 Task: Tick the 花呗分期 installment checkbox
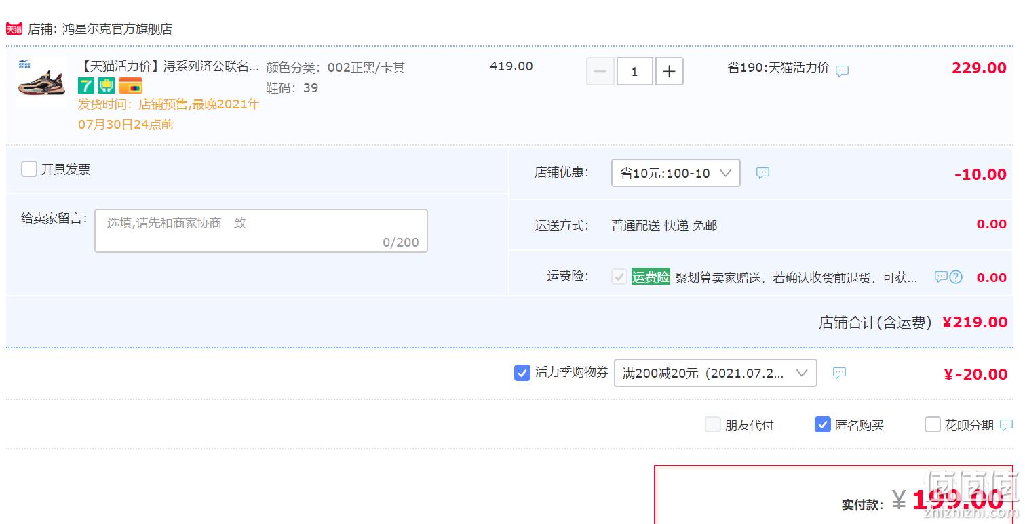click(x=933, y=425)
